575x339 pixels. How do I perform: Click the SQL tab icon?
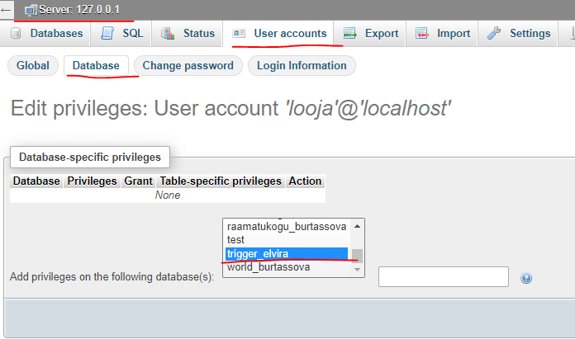coord(107,34)
